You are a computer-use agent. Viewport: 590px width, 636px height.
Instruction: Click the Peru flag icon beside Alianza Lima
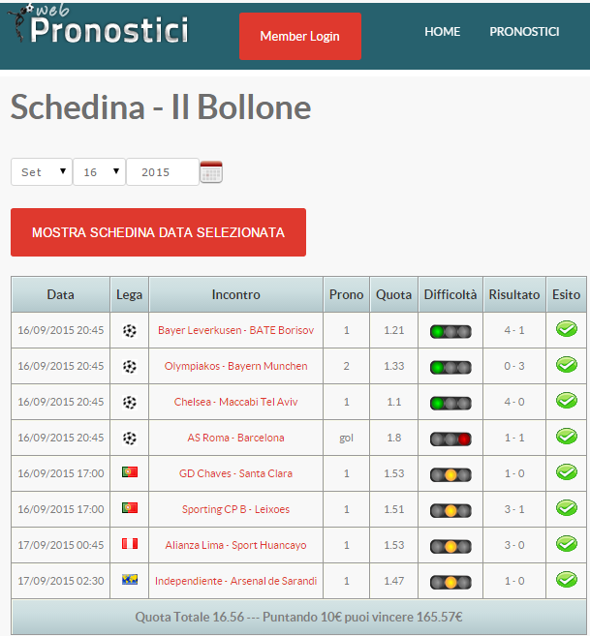pos(130,543)
